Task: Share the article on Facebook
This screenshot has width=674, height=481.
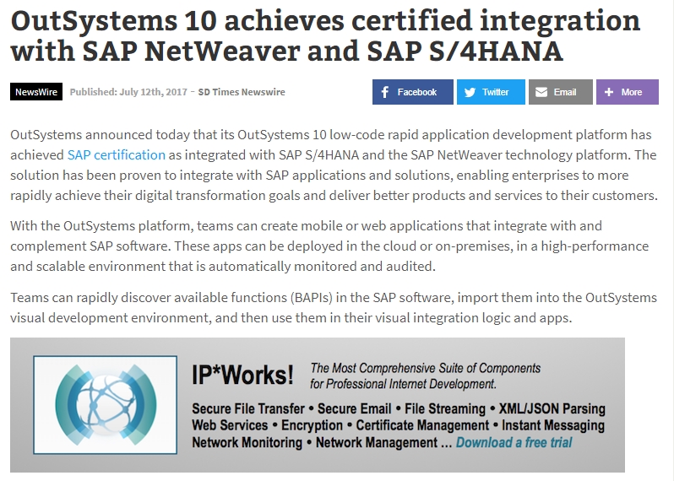Action: 413,92
